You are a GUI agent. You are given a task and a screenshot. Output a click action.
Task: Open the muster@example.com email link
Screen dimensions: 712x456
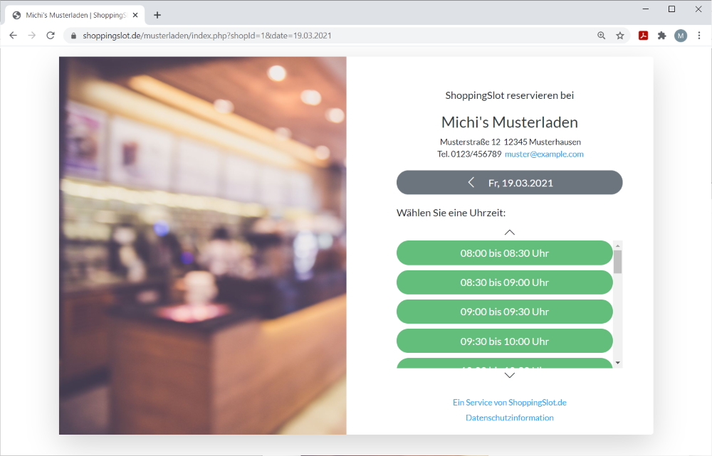coord(544,154)
